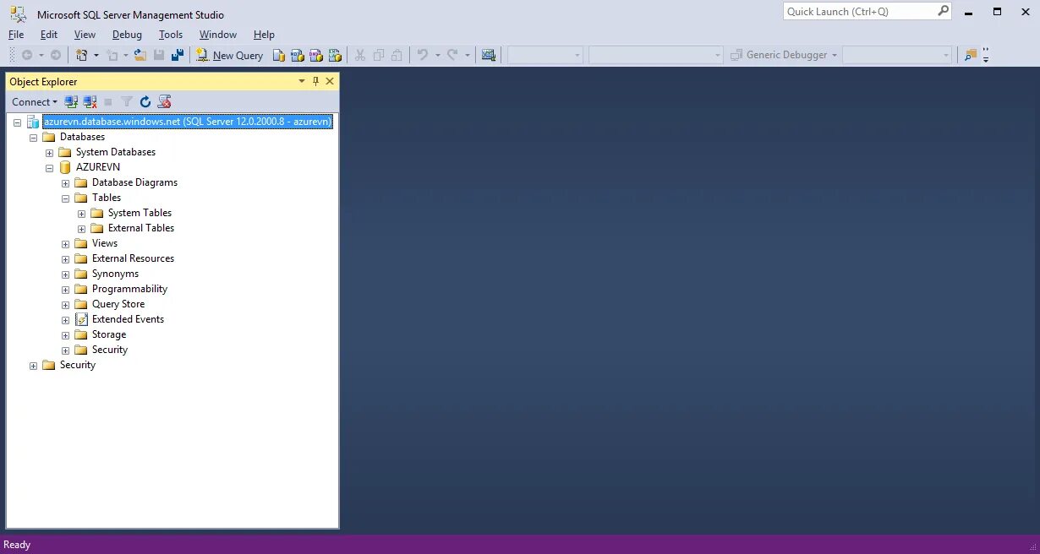Open the Debug menu
1040x554 pixels.
click(x=127, y=35)
